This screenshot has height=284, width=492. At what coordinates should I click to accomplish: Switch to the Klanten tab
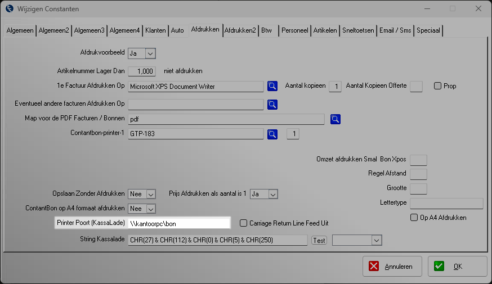tap(155, 30)
